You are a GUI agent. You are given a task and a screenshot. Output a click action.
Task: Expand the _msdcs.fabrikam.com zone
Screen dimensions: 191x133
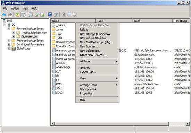pyautogui.click(x=14, y=33)
